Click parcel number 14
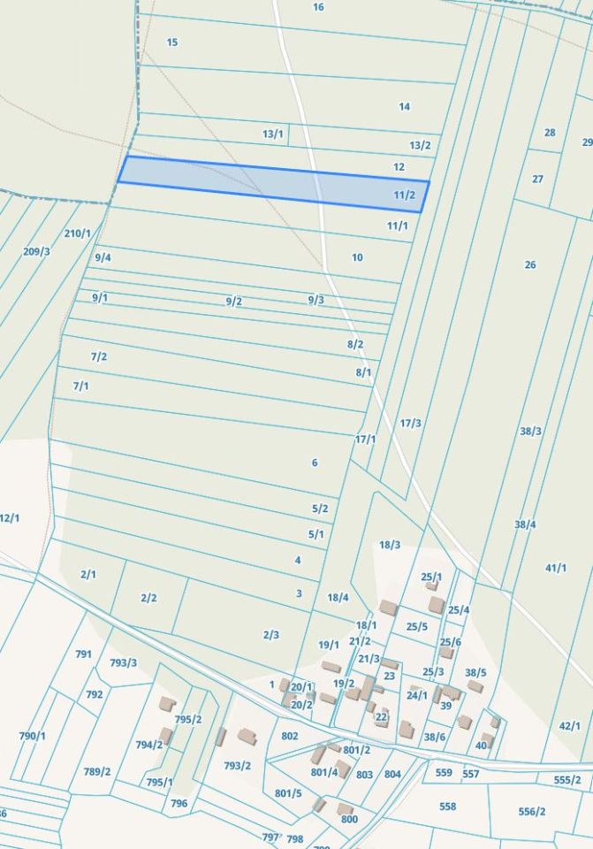This screenshot has height=849, width=593. click(x=404, y=107)
